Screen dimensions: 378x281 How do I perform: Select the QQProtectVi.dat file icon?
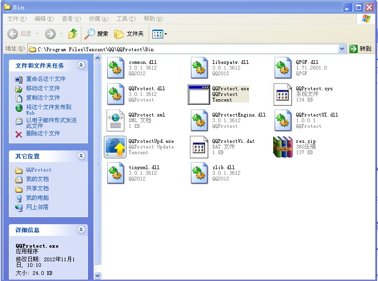coord(199,147)
